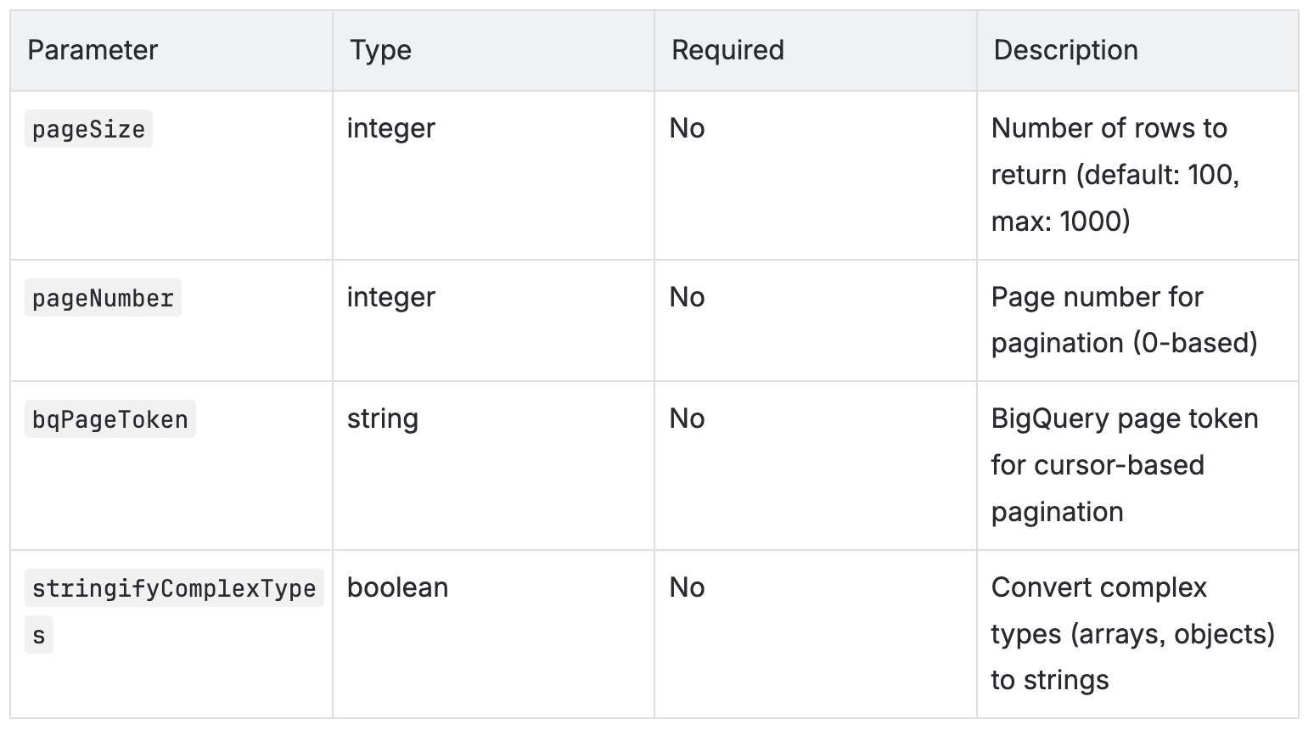Click the integer type for pageSize

(x=390, y=128)
